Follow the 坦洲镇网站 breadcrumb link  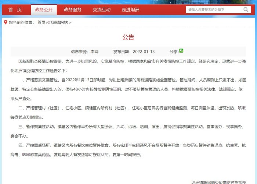tap(58, 22)
